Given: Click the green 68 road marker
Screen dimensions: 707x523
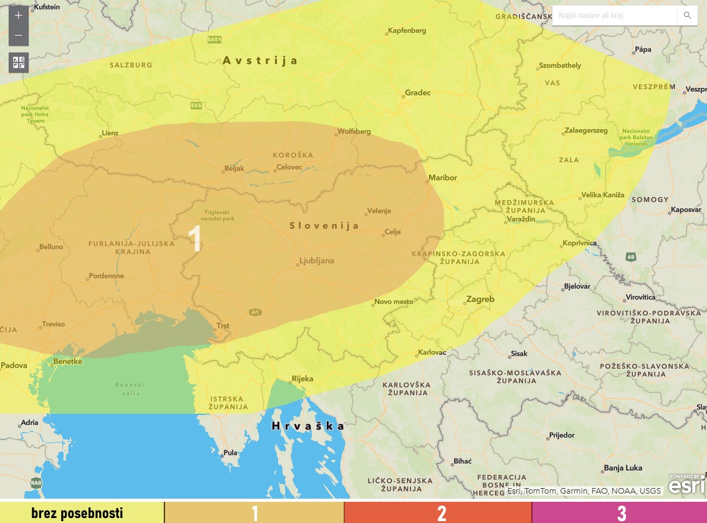Looking at the screenshot, I should click(631, 257).
